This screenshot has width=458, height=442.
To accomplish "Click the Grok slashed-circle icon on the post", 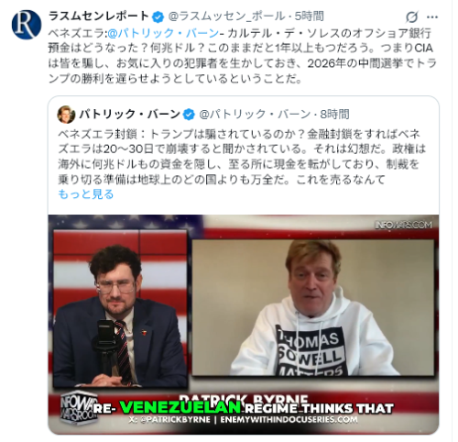I will (x=411, y=17).
